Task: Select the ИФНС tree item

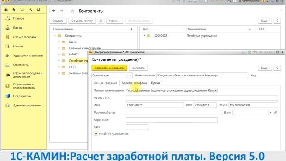Action: coord(73,55)
